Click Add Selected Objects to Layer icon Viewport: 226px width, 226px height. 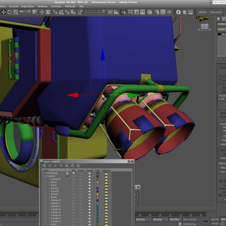55,166
